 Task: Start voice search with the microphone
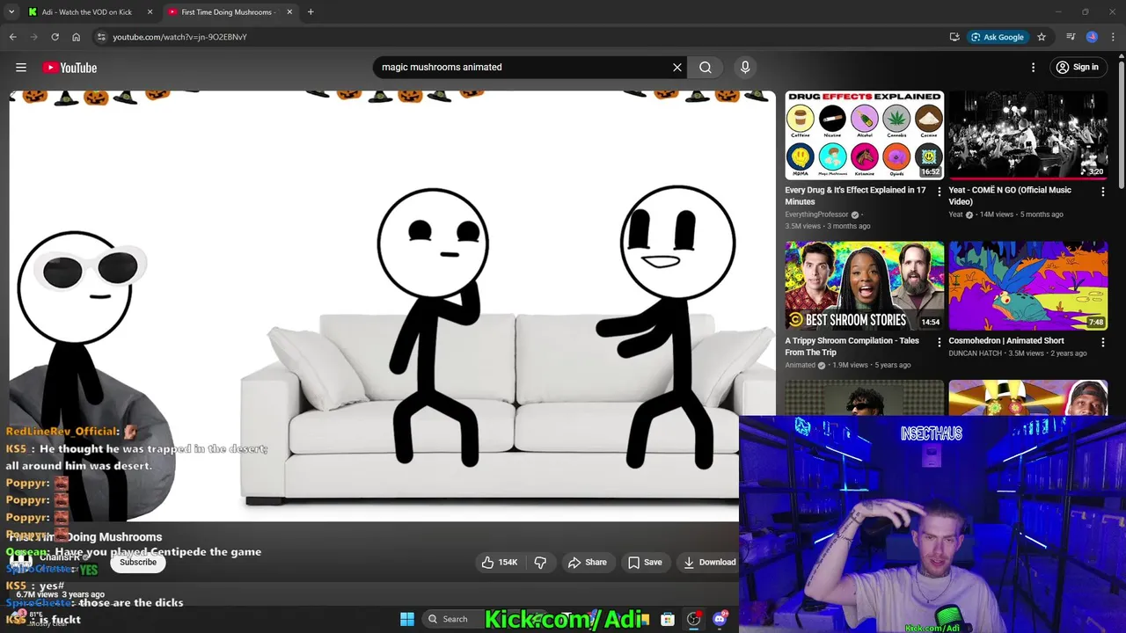click(745, 67)
